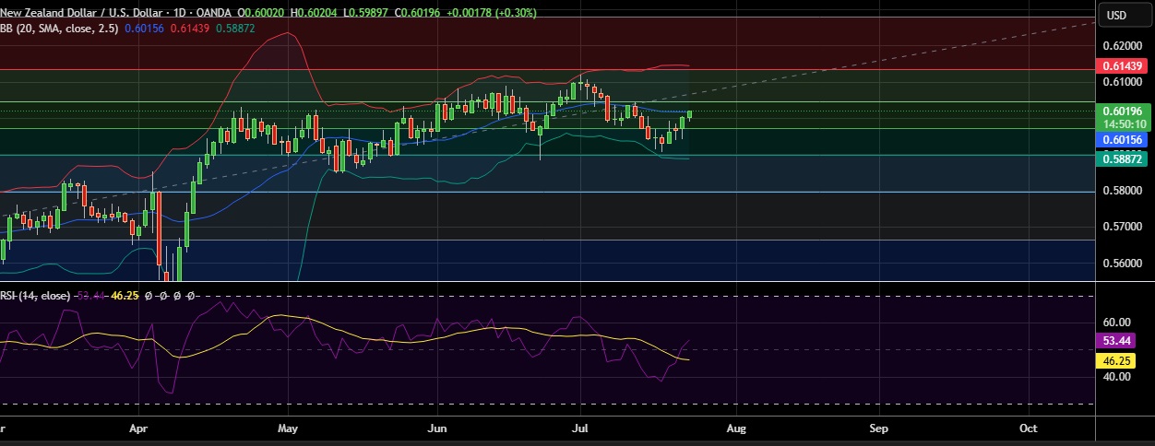The width and height of the screenshot is (1155, 446).
Task: Select the RSI (14, close) indicator legend
Action: point(36,297)
